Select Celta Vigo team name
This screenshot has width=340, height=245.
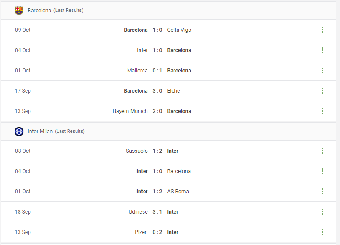click(179, 30)
